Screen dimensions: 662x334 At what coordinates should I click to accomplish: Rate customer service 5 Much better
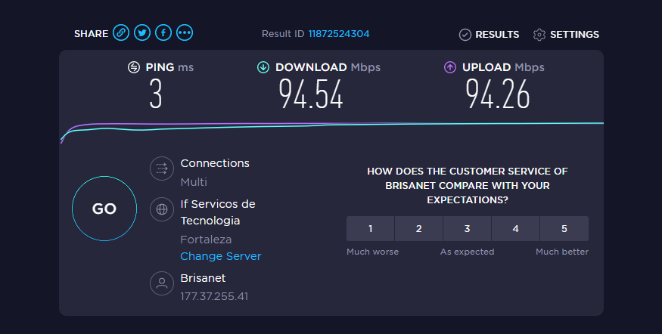(x=564, y=228)
